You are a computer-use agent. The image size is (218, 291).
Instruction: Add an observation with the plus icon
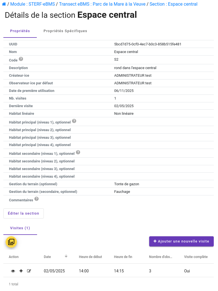(21, 271)
